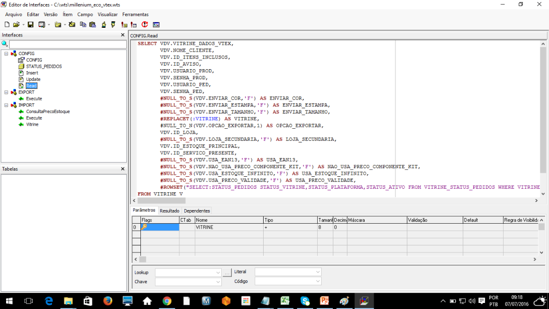Collapse the CONFIG tree node
The width and height of the screenshot is (549, 309).
point(6,54)
